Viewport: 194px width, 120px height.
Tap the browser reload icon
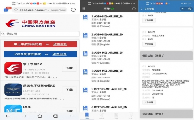pos(73,10)
